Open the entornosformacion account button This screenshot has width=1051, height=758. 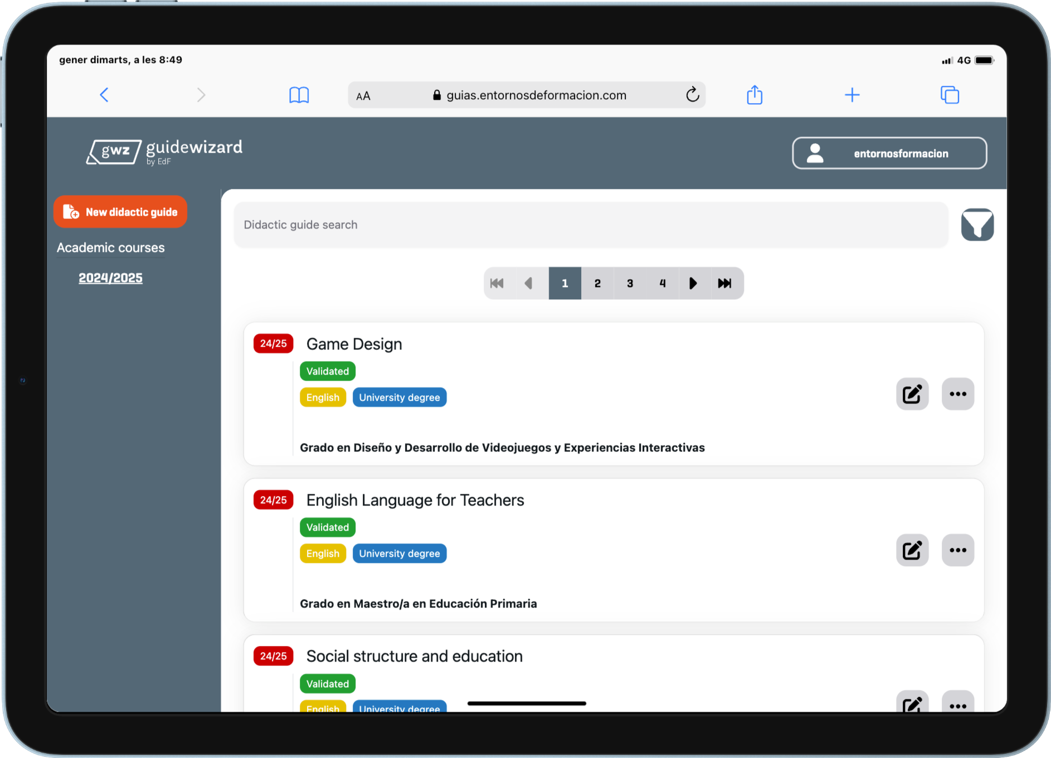coord(889,153)
